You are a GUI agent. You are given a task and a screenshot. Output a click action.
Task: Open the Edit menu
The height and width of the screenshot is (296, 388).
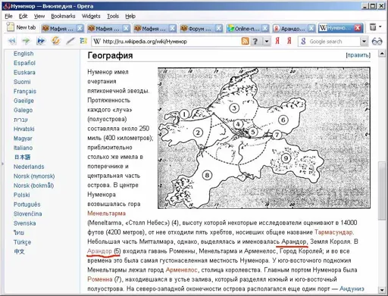click(x=23, y=16)
